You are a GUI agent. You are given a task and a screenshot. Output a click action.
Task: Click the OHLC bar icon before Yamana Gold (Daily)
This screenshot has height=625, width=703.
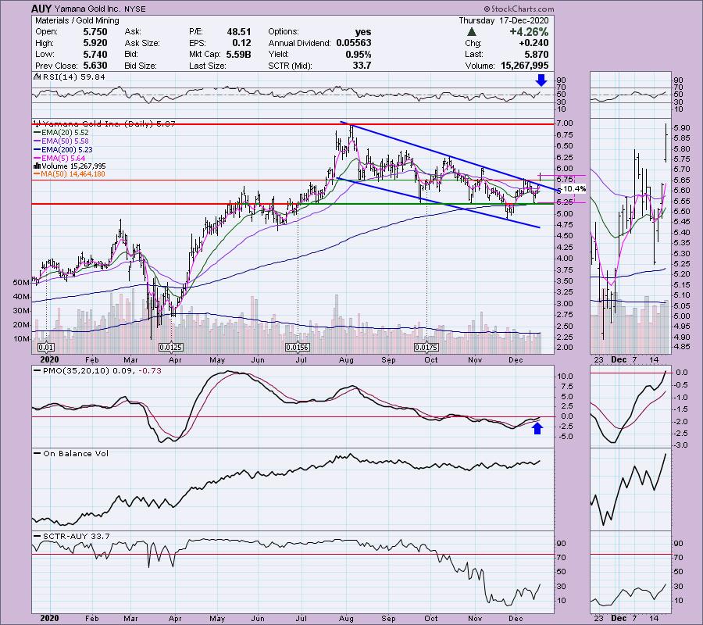point(37,123)
